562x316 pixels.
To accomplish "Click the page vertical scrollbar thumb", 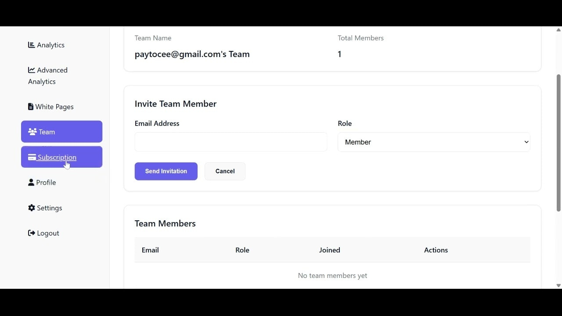I will (x=558, y=143).
